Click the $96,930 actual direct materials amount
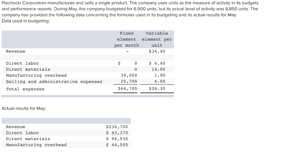Screen dimensions: 284x153 pyautogui.click(x=117, y=139)
